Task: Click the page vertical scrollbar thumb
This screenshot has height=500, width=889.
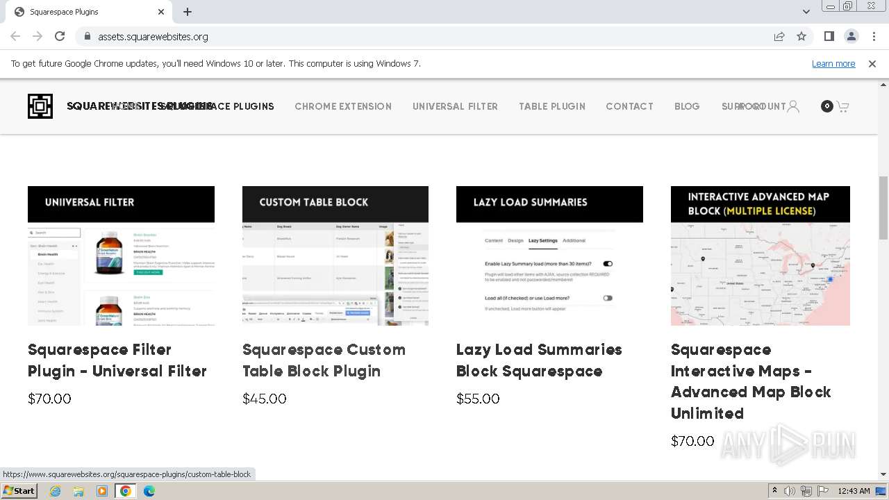Action: [883, 208]
